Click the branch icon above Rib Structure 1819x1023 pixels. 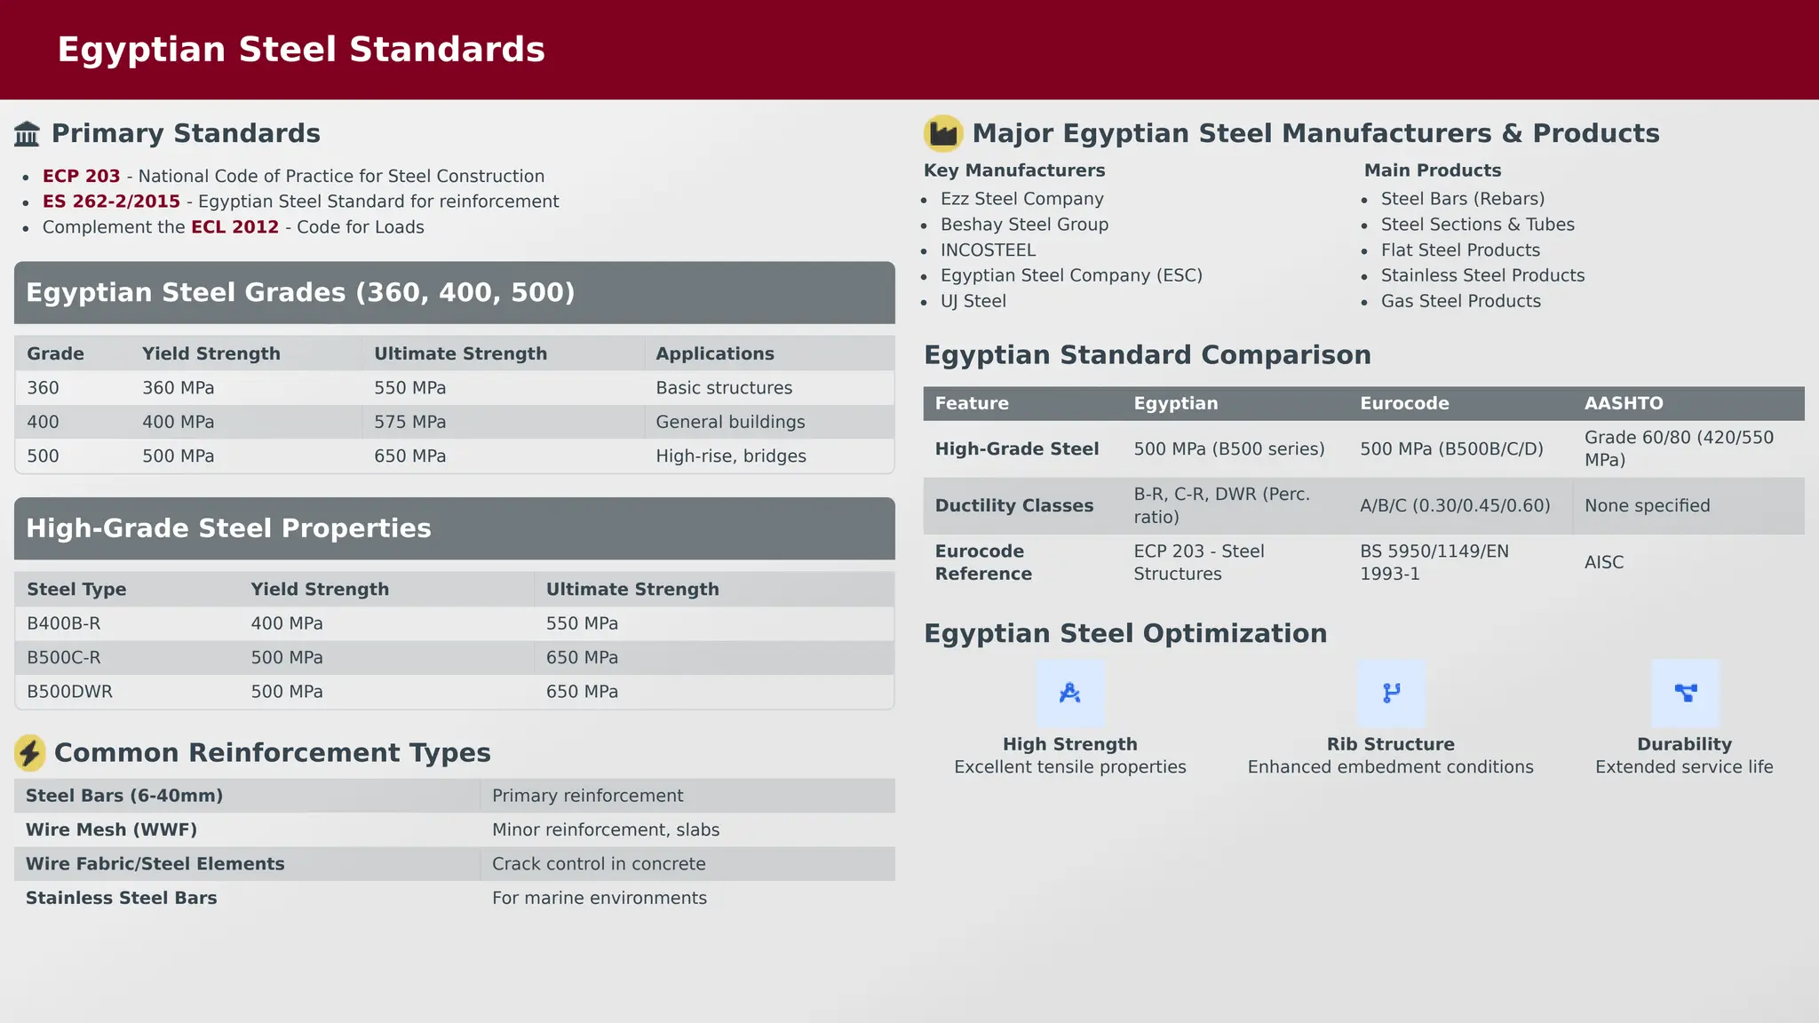click(1391, 694)
